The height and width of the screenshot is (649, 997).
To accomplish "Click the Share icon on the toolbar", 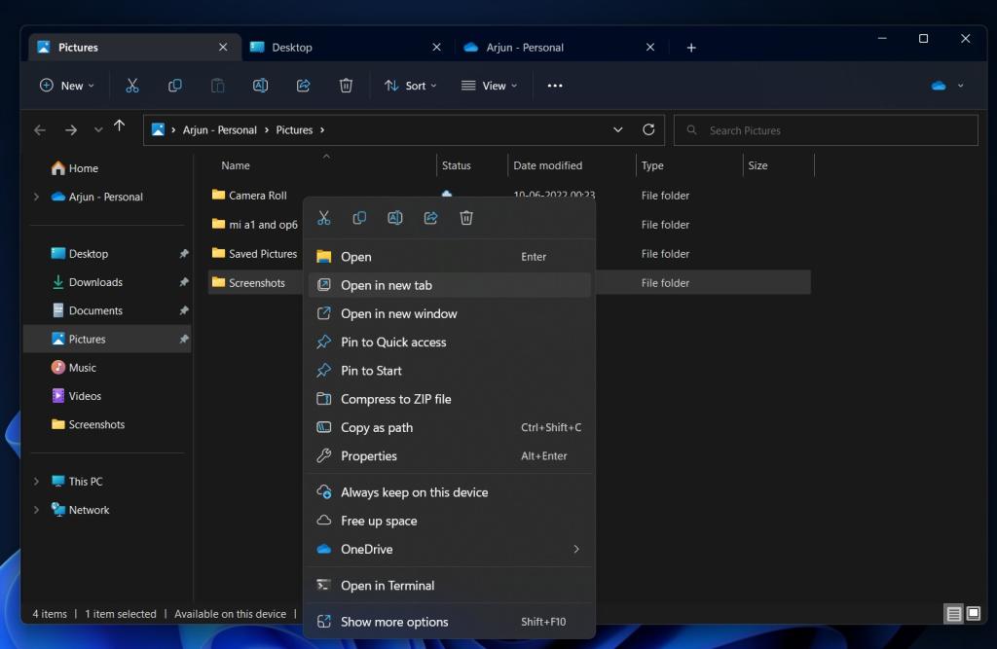I will coord(303,86).
